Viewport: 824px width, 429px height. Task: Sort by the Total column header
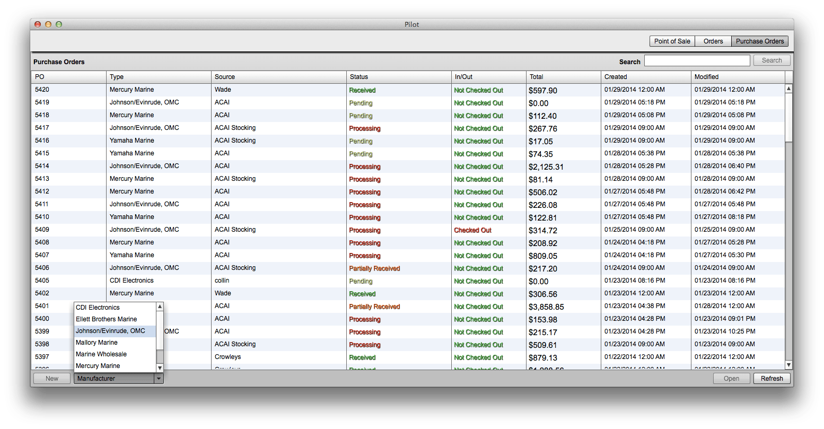[x=564, y=77]
